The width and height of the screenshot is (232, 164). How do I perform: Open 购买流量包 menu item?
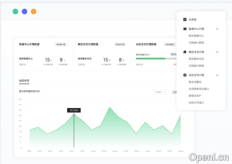[x=195, y=82]
